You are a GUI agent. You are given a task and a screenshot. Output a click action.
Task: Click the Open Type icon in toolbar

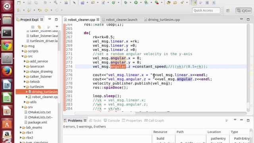point(168,2)
